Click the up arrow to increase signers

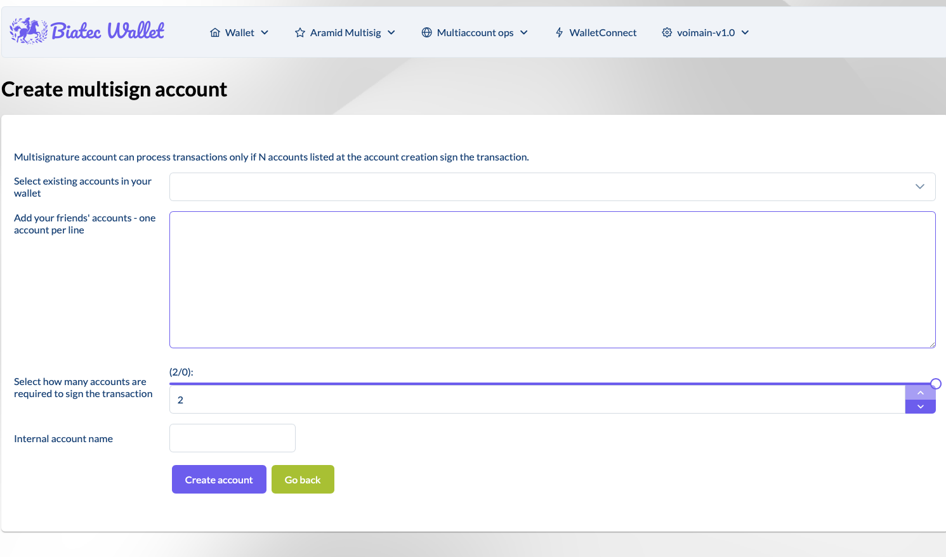(921, 392)
